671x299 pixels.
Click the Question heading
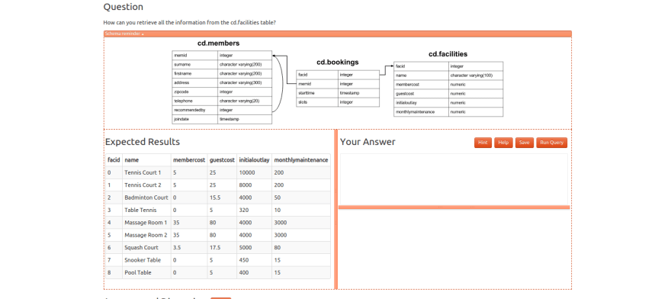click(124, 7)
